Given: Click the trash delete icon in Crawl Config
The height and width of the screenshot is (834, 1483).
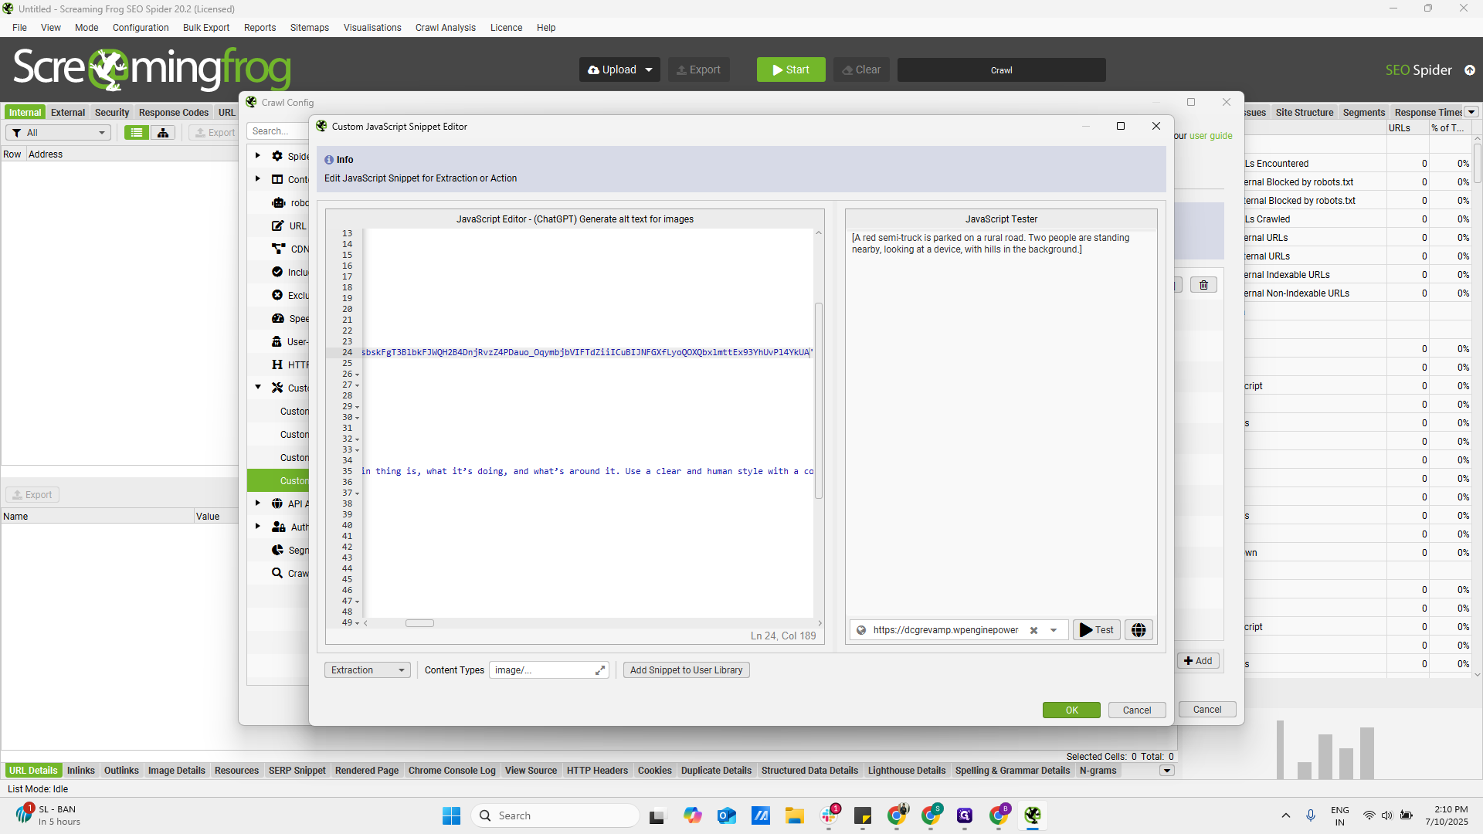Looking at the screenshot, I should [1203, 285].
